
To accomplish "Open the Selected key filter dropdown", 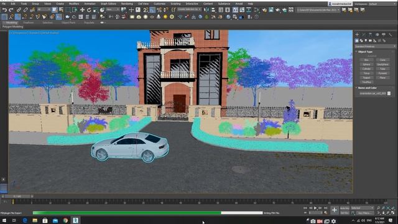I will [x=362, y=208].
